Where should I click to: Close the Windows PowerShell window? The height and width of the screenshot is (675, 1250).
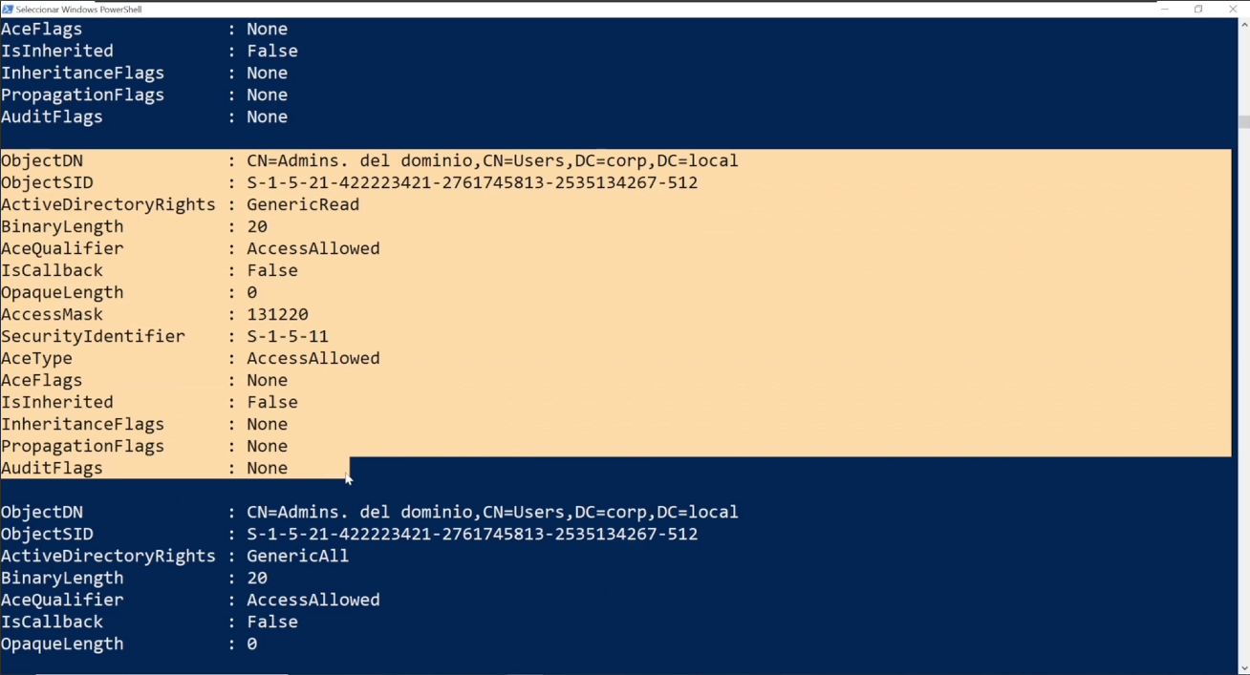[1233, 9]
